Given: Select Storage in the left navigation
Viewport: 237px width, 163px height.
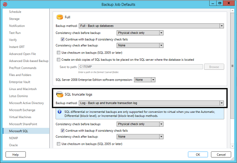Looking at the screenshot, I should [14, 19].
